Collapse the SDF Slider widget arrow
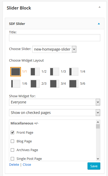Screen dimensions: 108x176 coord(99,24)
